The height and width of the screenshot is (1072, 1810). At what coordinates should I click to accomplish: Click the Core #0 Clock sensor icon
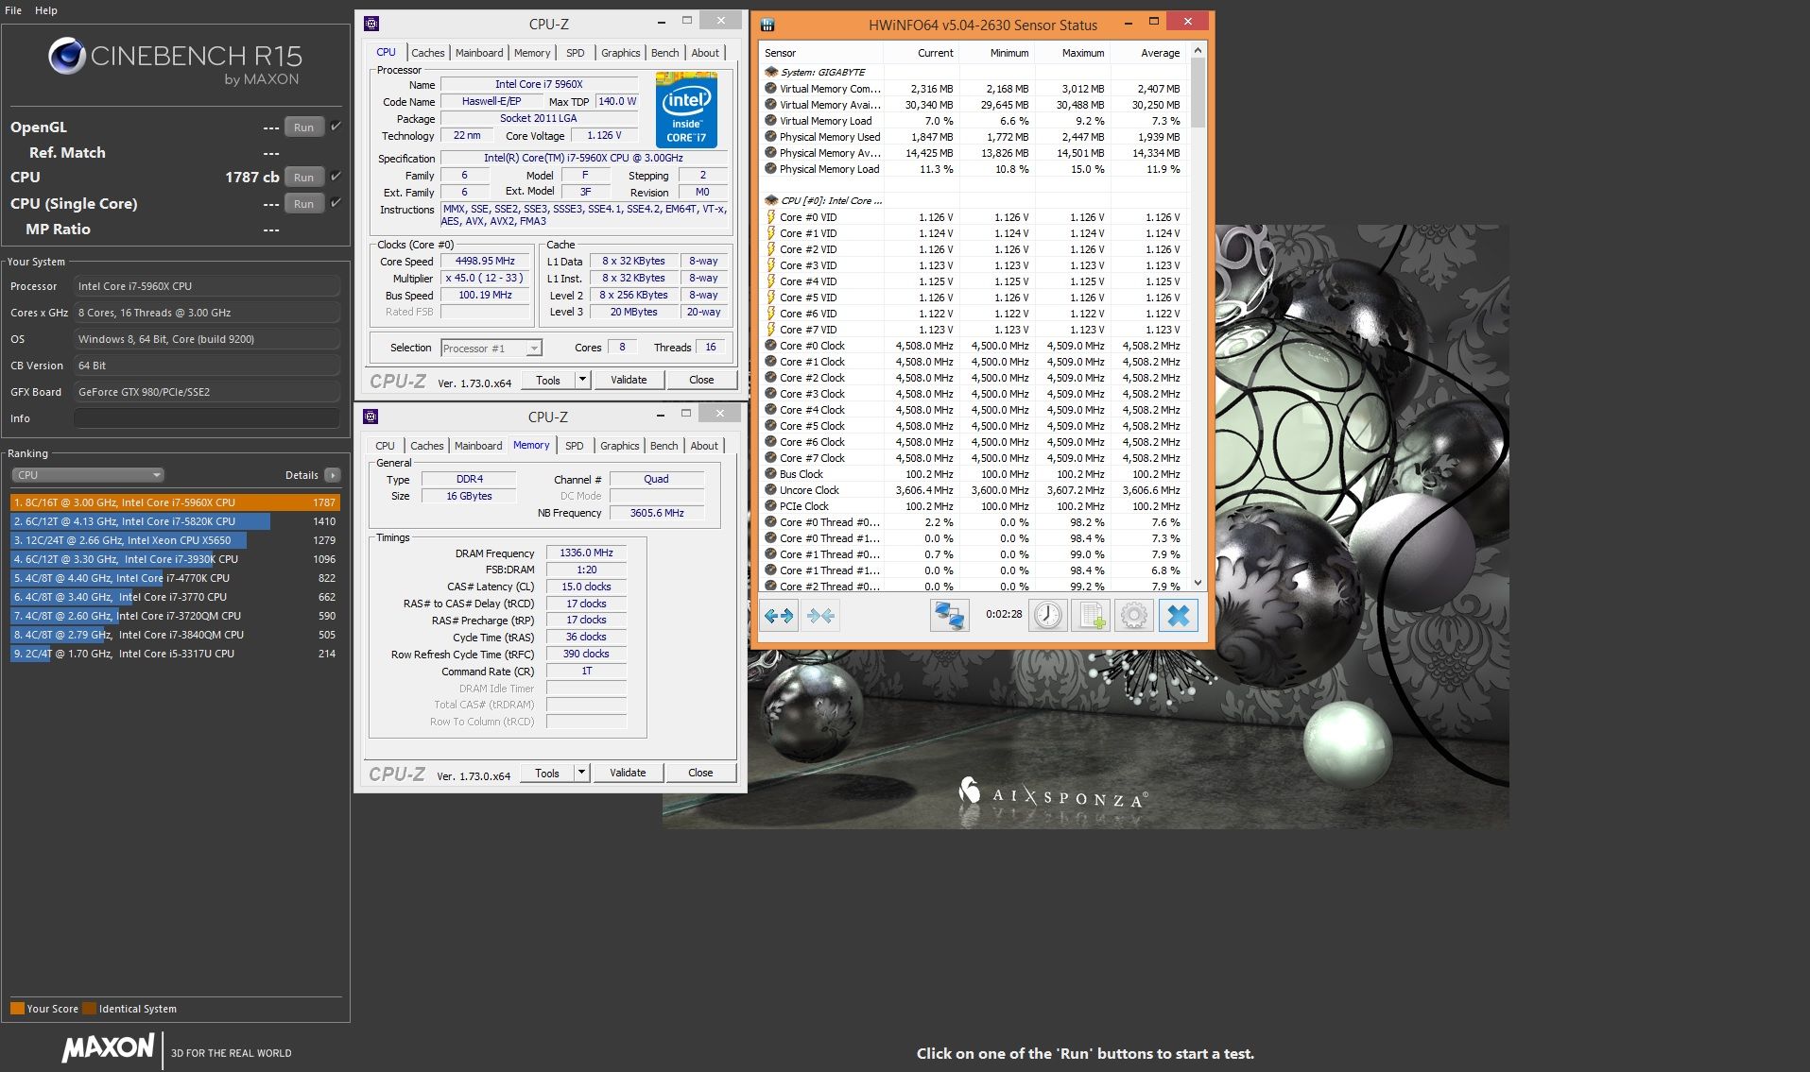(770, 346)
